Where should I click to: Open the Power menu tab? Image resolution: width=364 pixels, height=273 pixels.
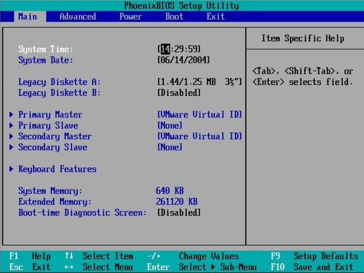click(130, 16)
